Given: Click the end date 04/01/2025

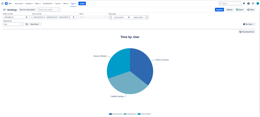Looking at the screenshot, I should [x=138, y=17].
